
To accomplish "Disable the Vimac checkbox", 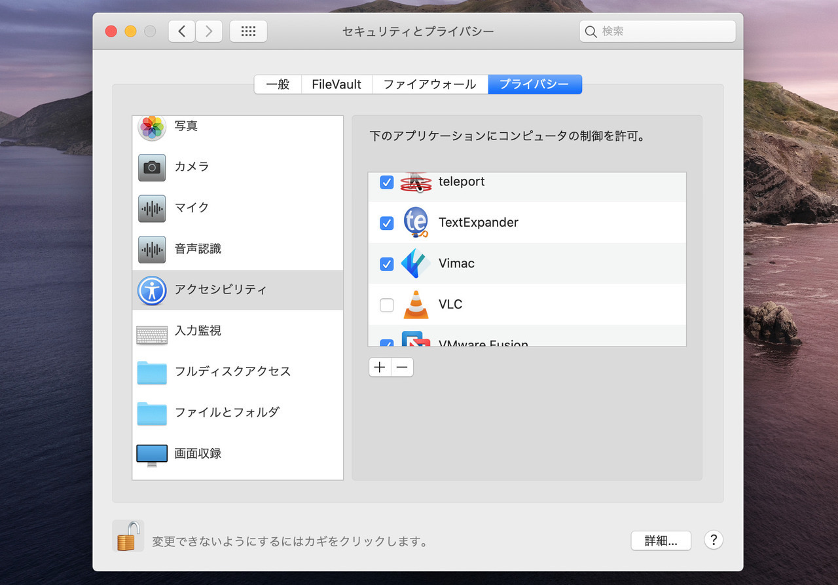I will click(387, 263).
